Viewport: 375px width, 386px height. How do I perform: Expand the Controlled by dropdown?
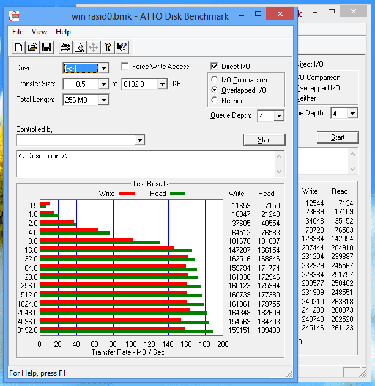click(x=139, y=140)
